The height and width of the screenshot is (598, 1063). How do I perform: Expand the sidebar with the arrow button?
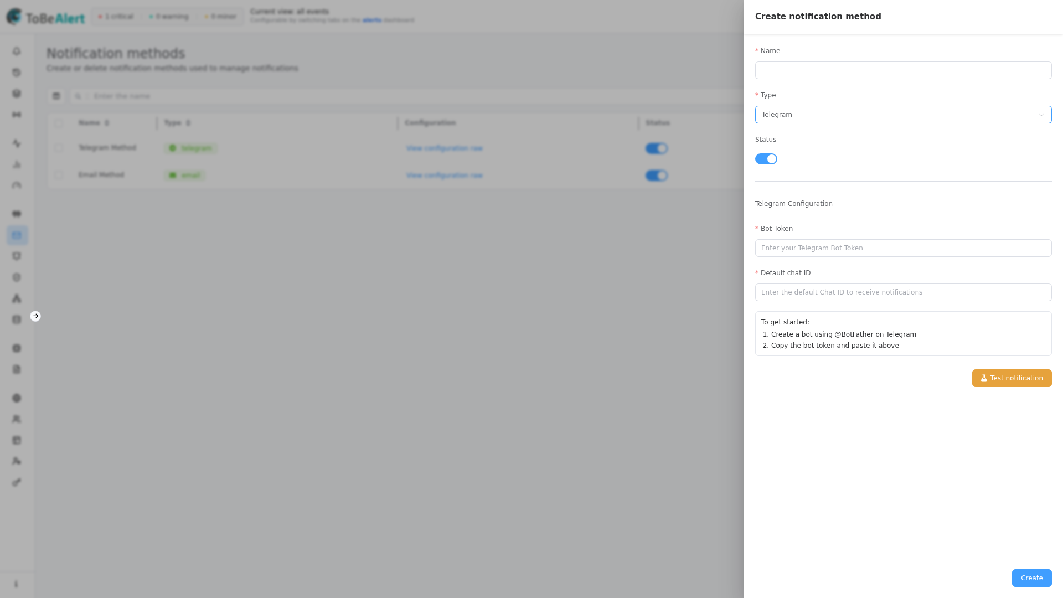coord(35,316)
